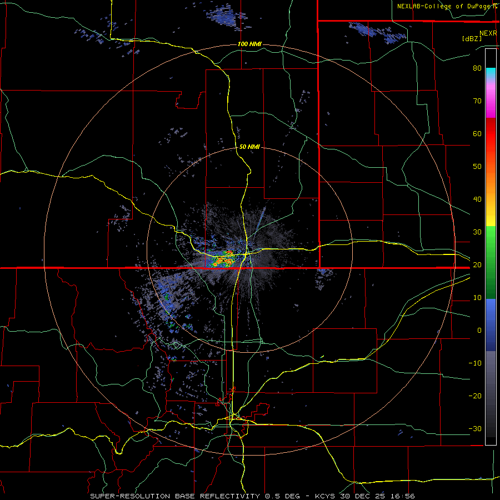Click the intense red-orange echo cluster near radar center
The height and width of the screenshot is (500, 500).
coord(223,259)
